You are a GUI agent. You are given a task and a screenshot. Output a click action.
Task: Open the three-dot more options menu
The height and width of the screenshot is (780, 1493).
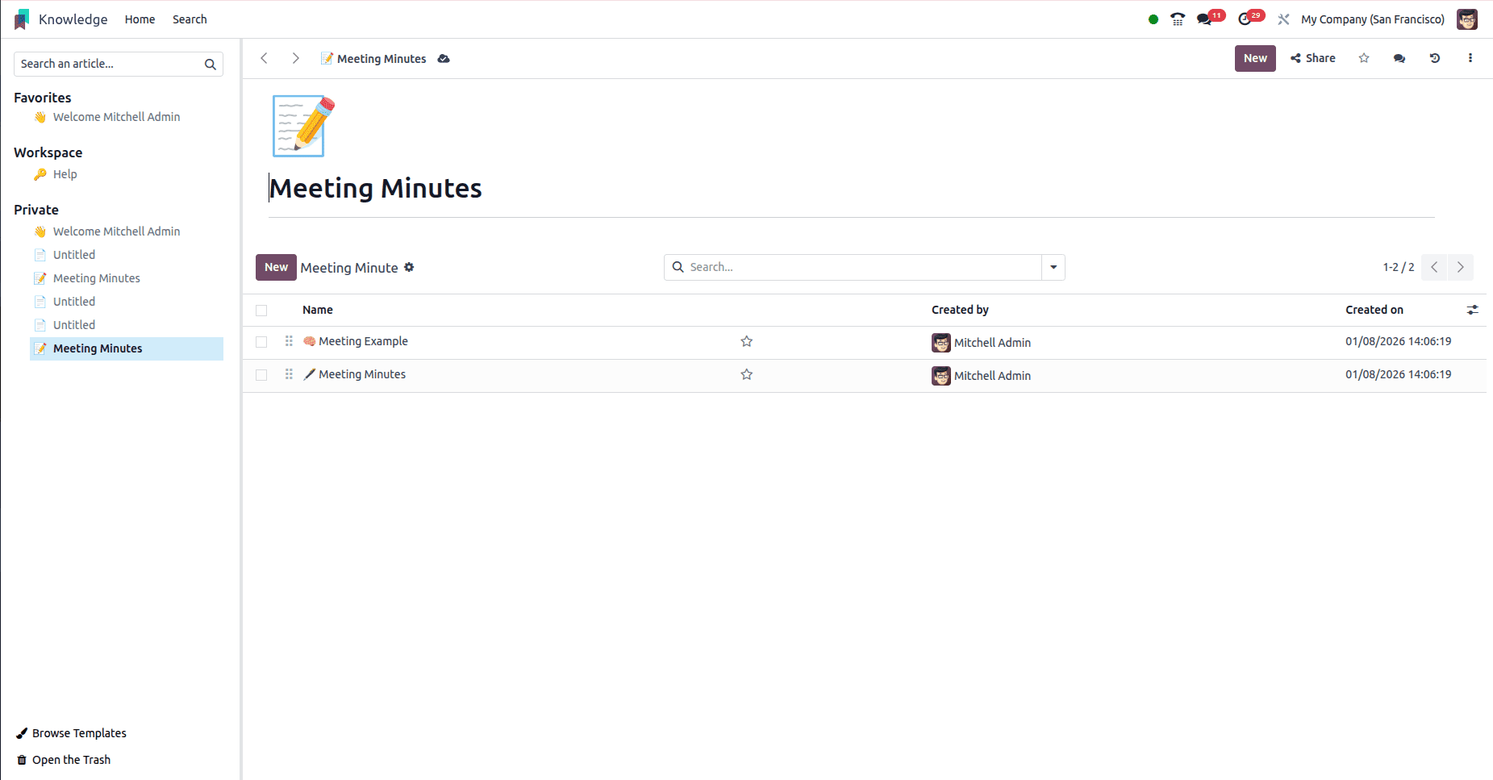coord(1470,58)
